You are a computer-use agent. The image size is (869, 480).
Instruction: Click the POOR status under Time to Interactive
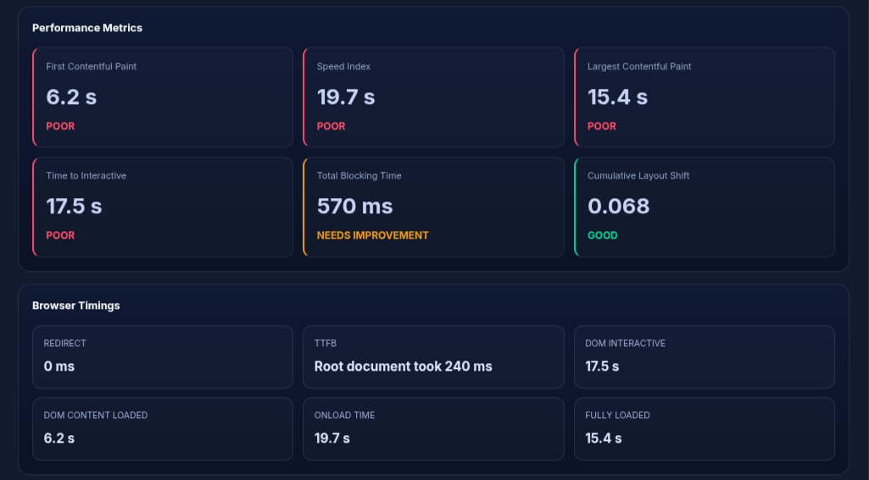point(60,235)
